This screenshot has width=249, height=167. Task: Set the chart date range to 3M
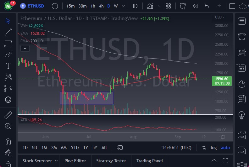(54, 148)
